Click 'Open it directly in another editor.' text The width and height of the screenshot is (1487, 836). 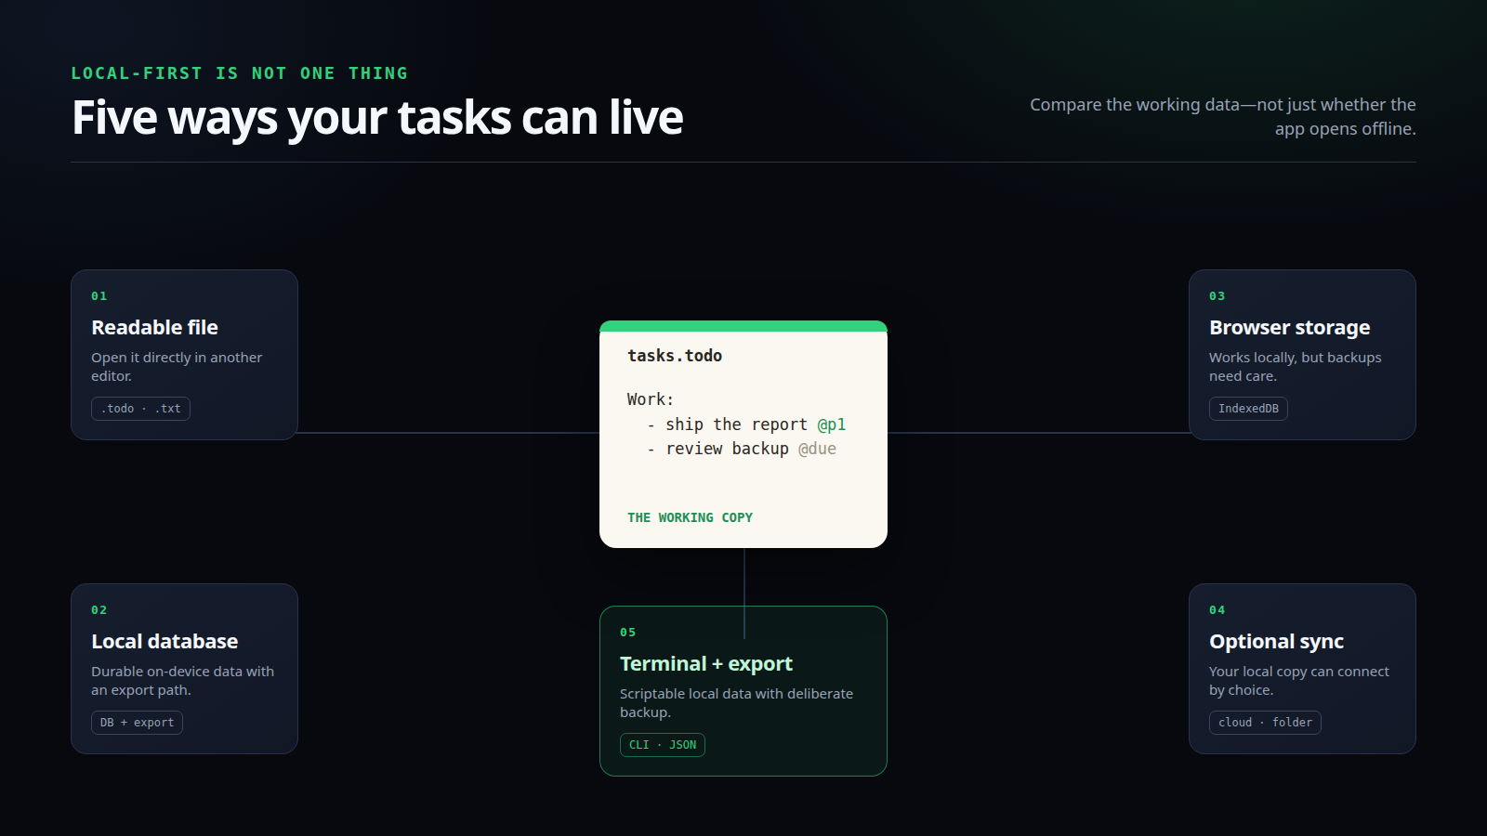tap(177, 367)
